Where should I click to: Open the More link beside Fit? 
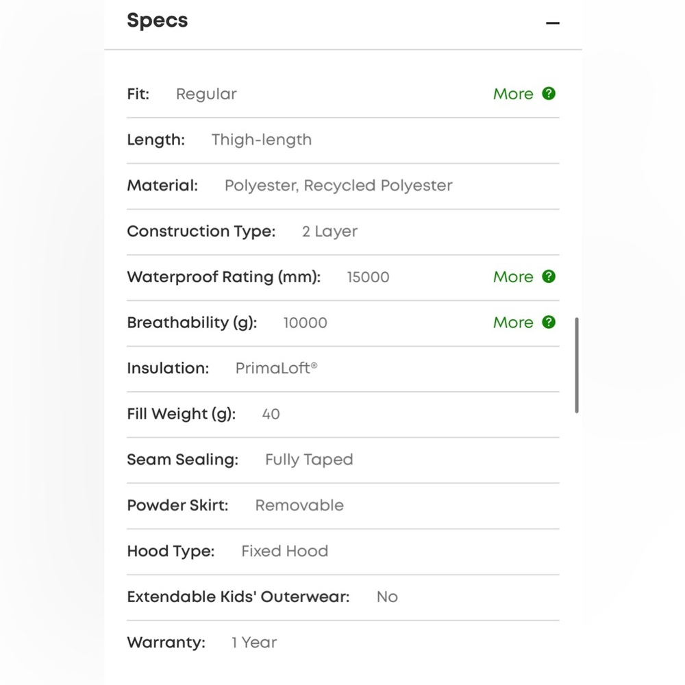pos(513,94)
